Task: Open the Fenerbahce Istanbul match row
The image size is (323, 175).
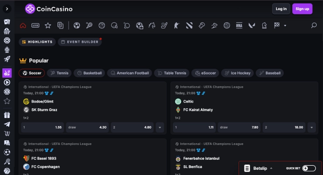Action: (201, 158)
